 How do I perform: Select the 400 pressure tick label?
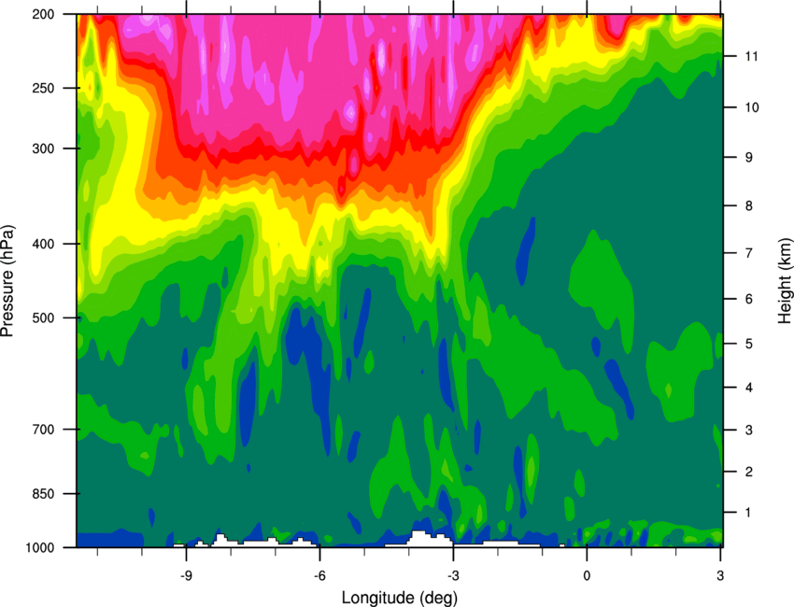tap(44, 244)
